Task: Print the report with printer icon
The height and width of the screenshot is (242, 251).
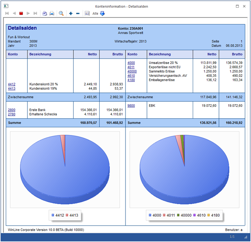Action: [x=52, y=13]
